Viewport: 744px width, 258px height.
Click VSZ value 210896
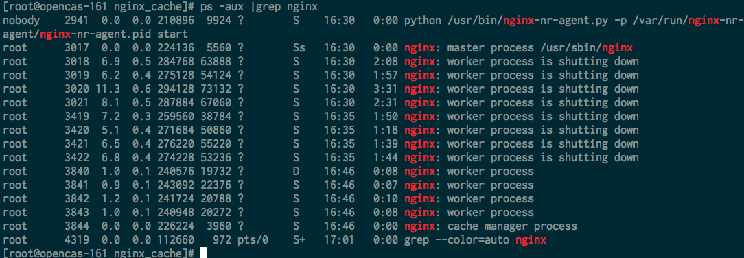[x=175, y=21]
